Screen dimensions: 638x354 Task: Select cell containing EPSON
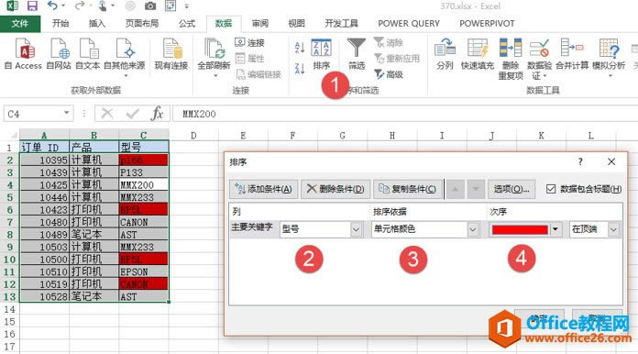[x=143, y=271]
